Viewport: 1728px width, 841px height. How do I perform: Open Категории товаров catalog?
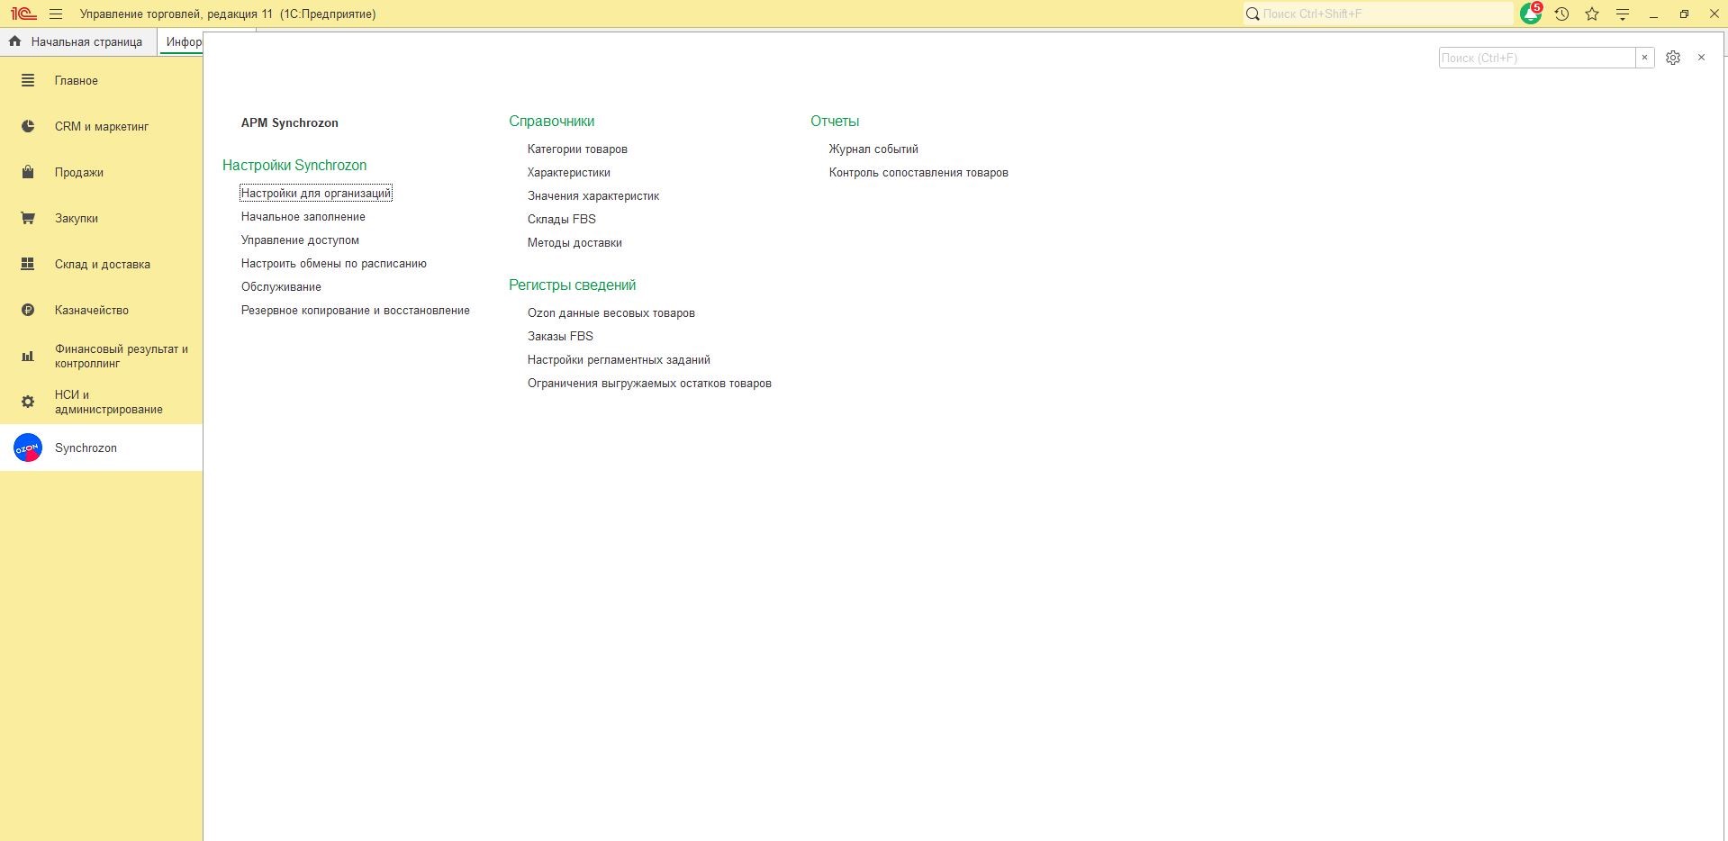(x=577, y=149)
